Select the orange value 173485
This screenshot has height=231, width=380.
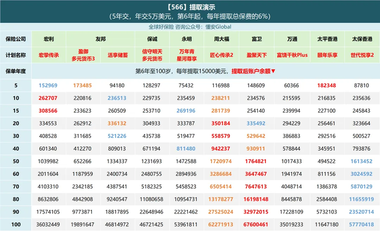(x=83, y=86)
